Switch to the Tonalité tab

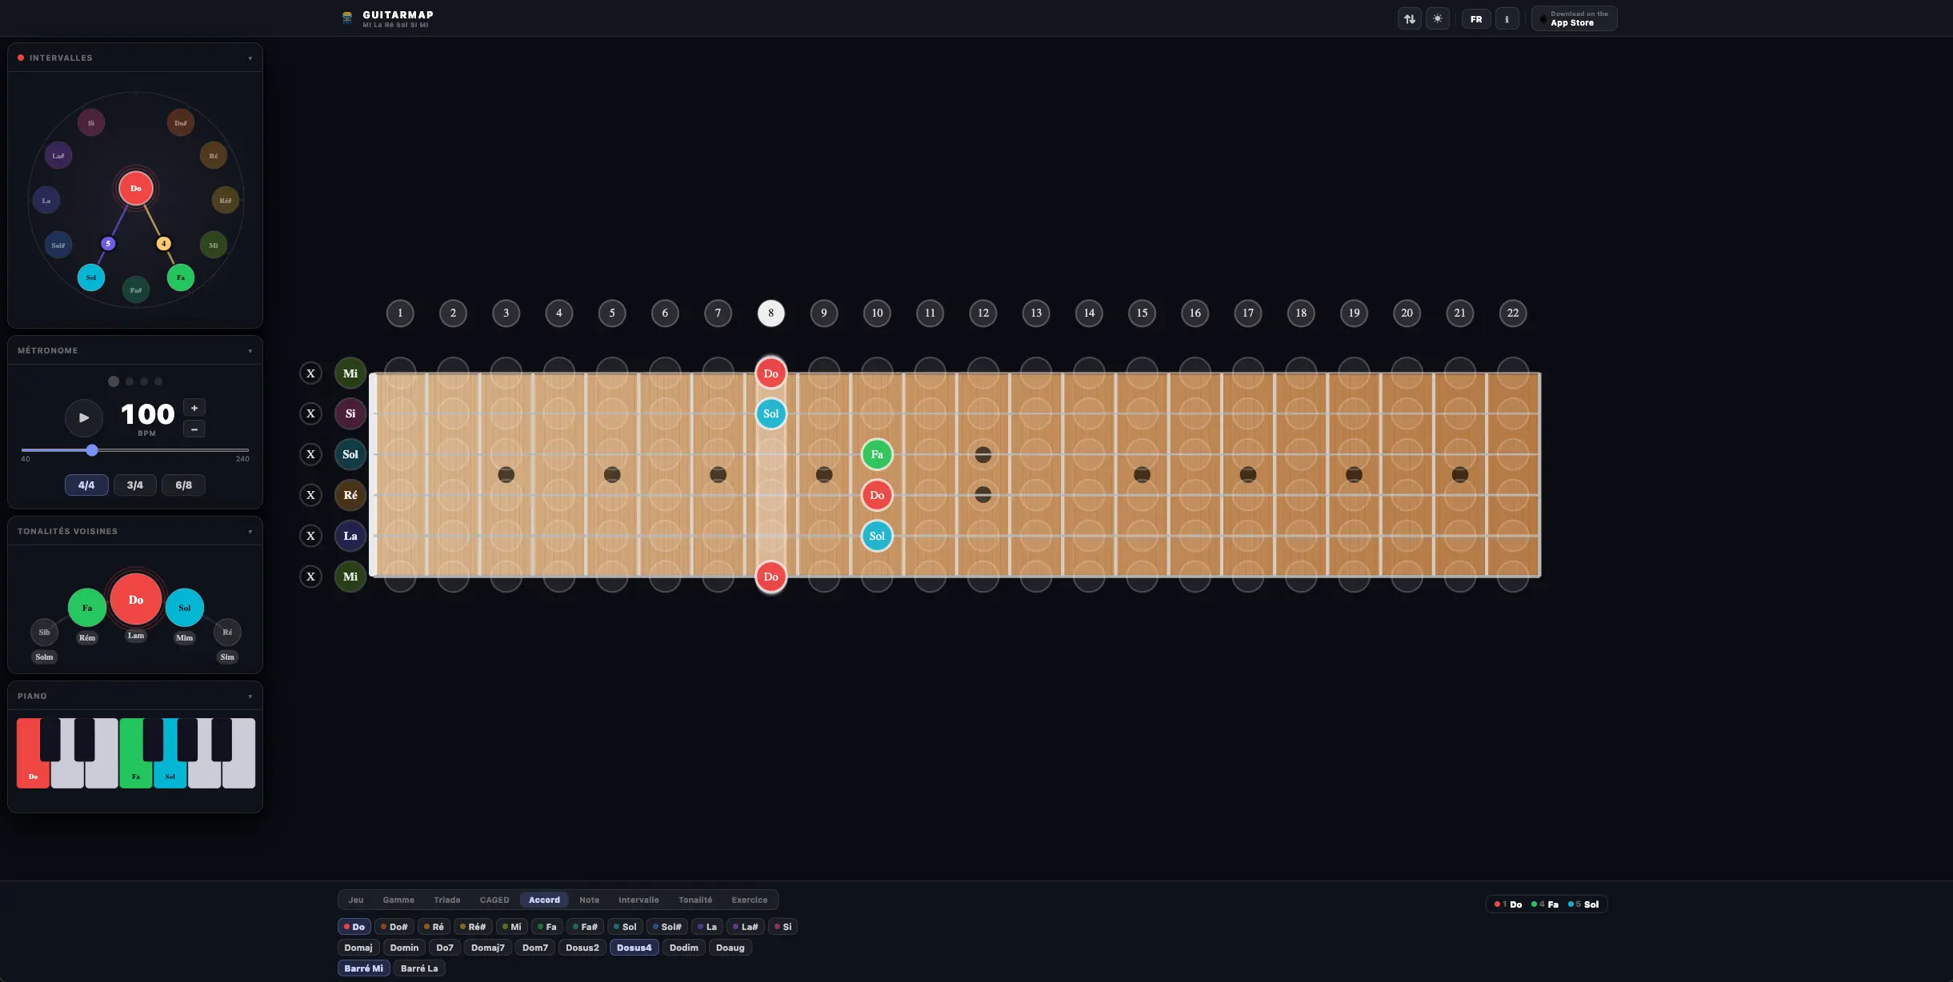click(695, 900)
